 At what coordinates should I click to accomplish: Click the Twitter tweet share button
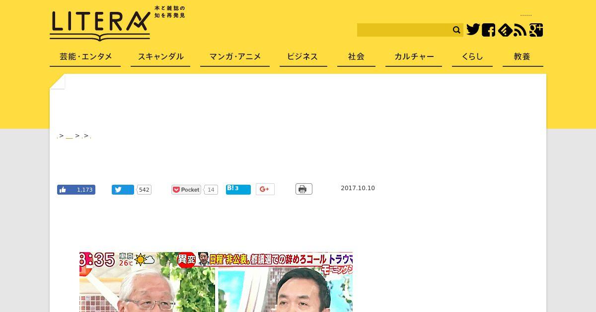[x=123, y=190]
